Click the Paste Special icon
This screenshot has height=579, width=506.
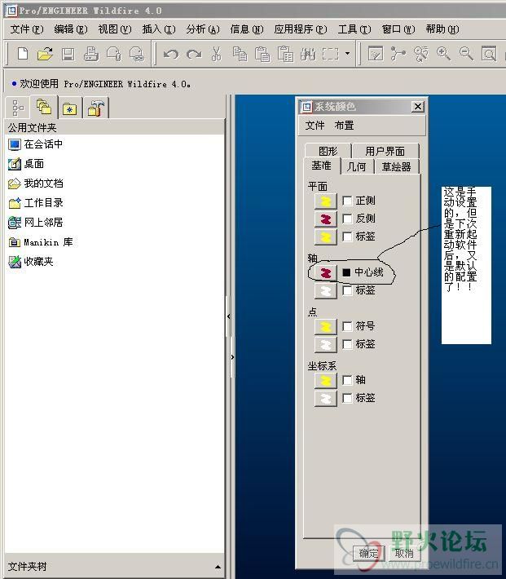coord(286,54)
